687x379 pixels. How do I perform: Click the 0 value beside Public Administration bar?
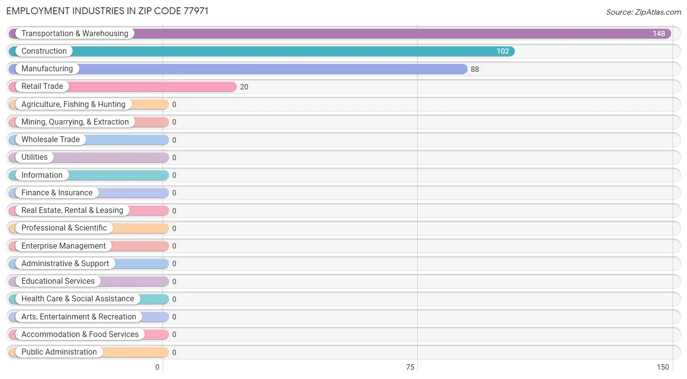(174, 353)
